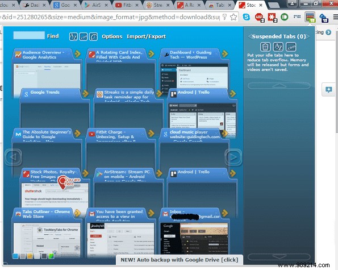Click the Find button
This screenshot has width=338, height=270.
(x=53, y=36)
